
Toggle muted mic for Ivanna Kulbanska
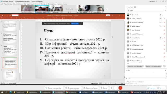coord(164,19)
